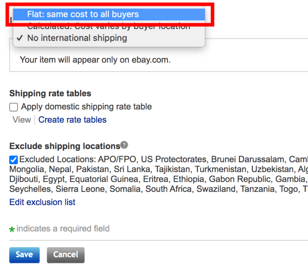Click the Exclude shipping locations heading
308x271 pixels.
click(65, 146)
